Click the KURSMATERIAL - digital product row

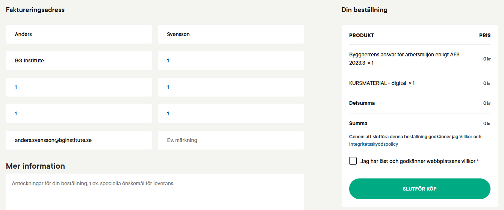coord(382,83)
